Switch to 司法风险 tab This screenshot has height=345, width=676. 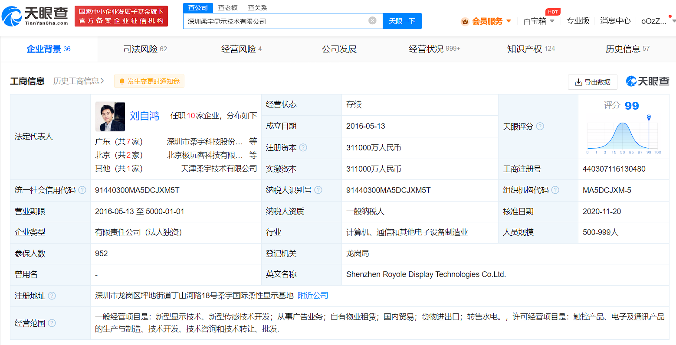click(x=145, y=49)
